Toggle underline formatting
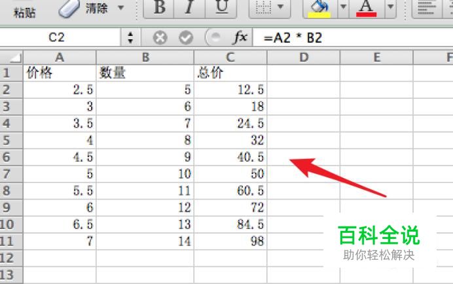The width and height of the screenshot is (453, 284). [221, 8]
